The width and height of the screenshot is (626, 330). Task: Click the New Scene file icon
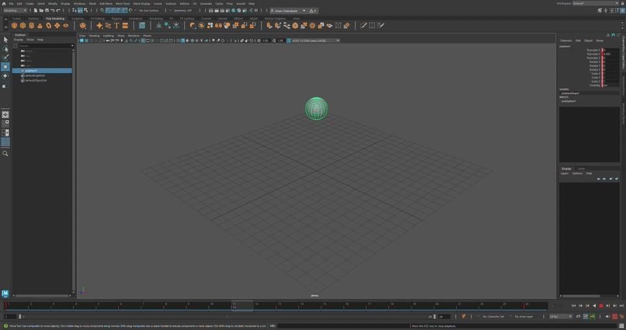tap(35, 10)
